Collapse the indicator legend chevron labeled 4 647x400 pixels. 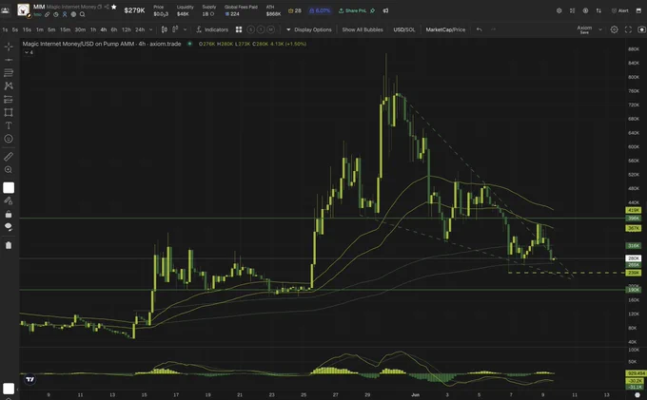[29, 52]
